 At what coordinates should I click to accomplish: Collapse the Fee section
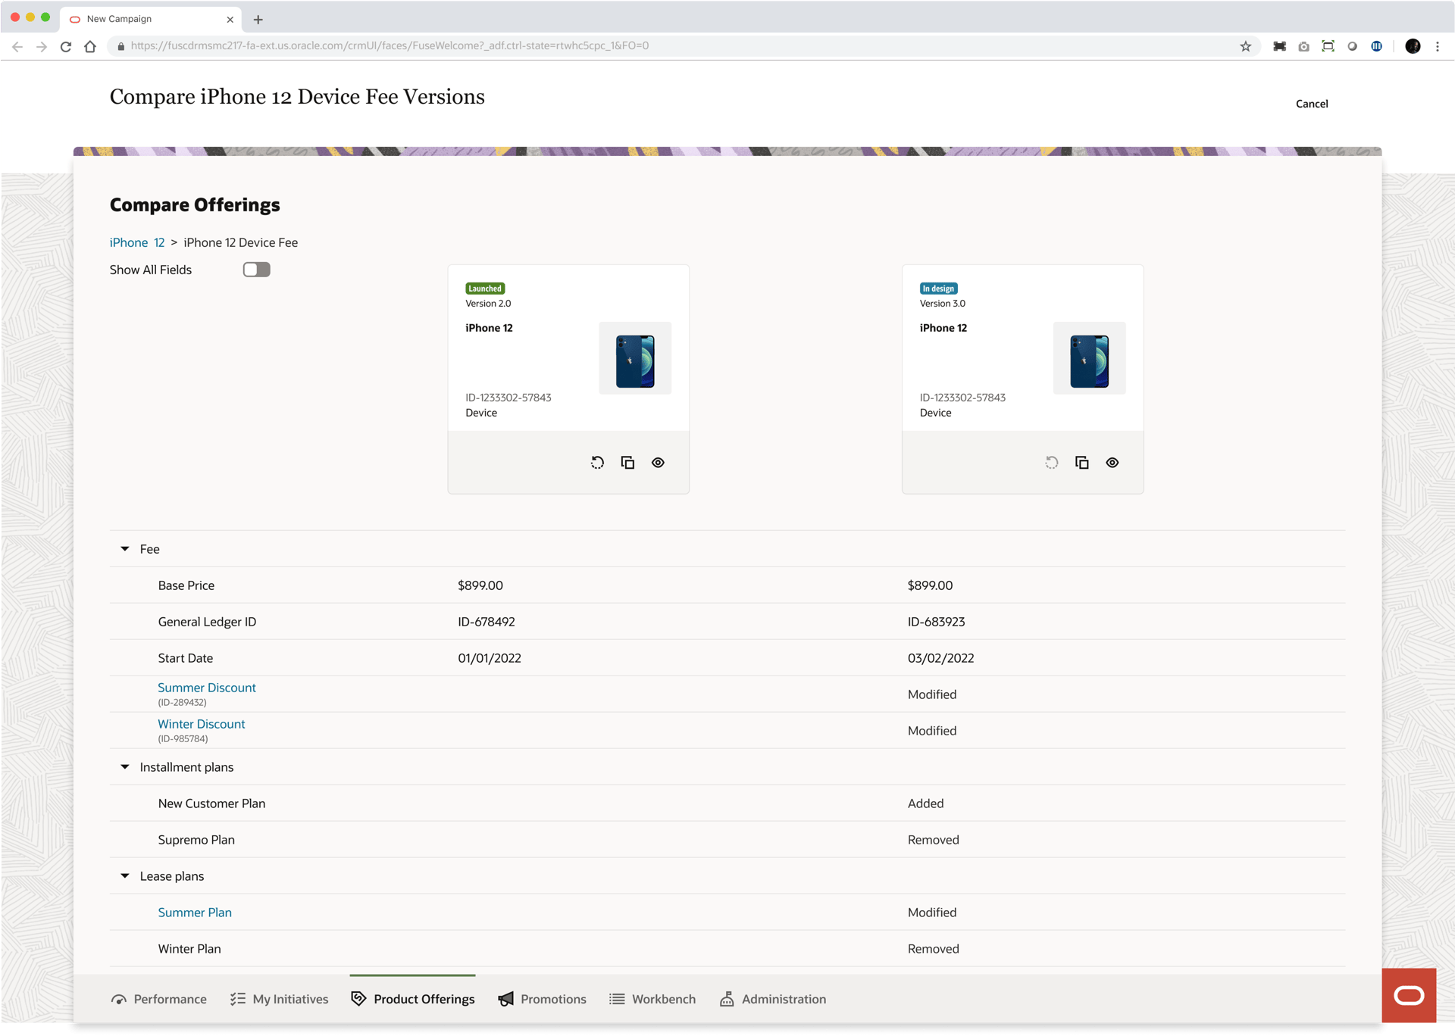125,549
